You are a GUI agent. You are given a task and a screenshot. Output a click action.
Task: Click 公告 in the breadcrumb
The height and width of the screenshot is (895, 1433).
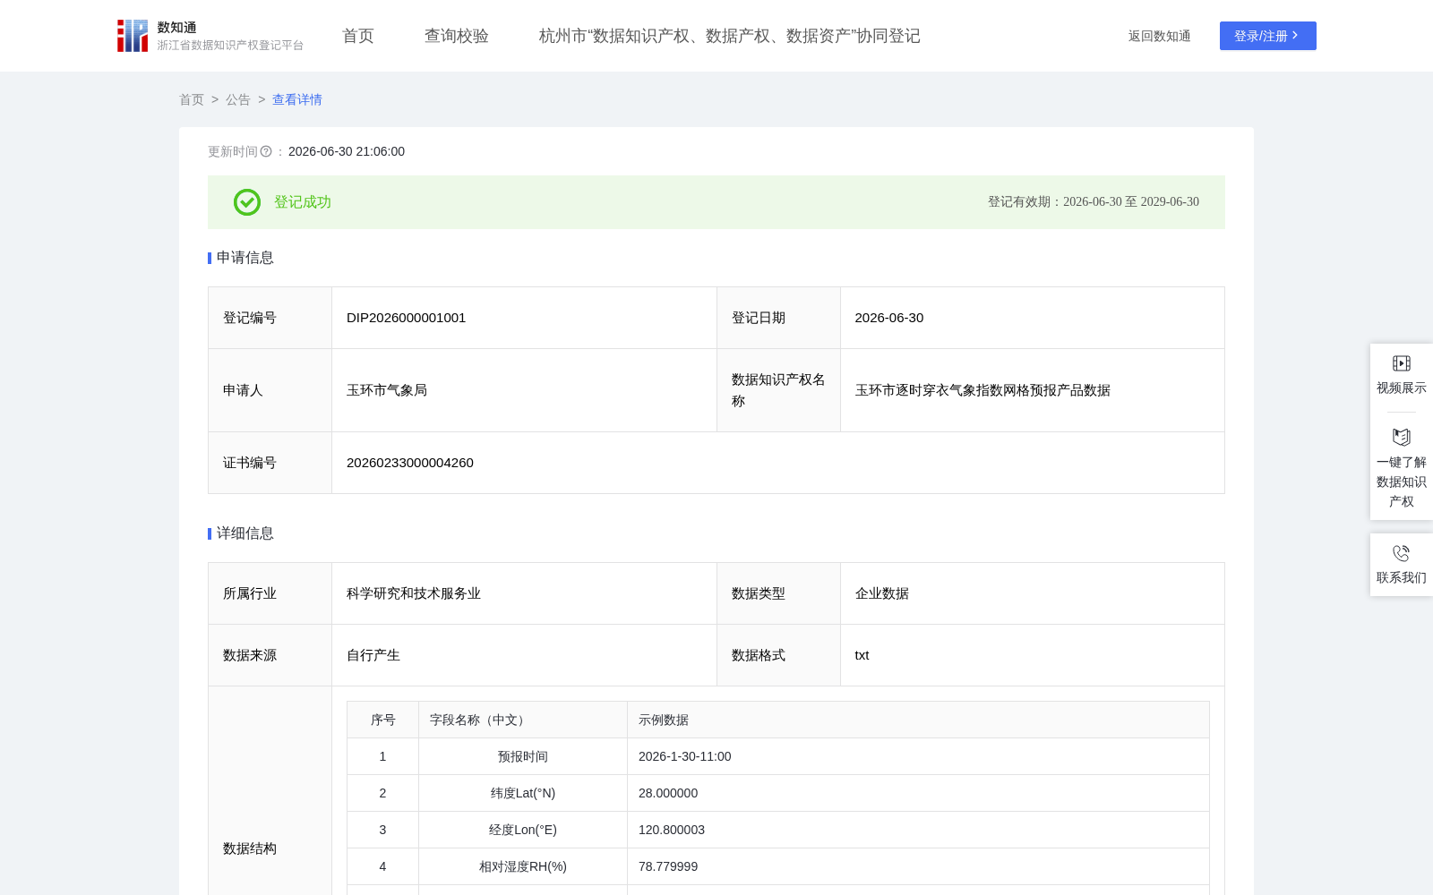(238, 99)
